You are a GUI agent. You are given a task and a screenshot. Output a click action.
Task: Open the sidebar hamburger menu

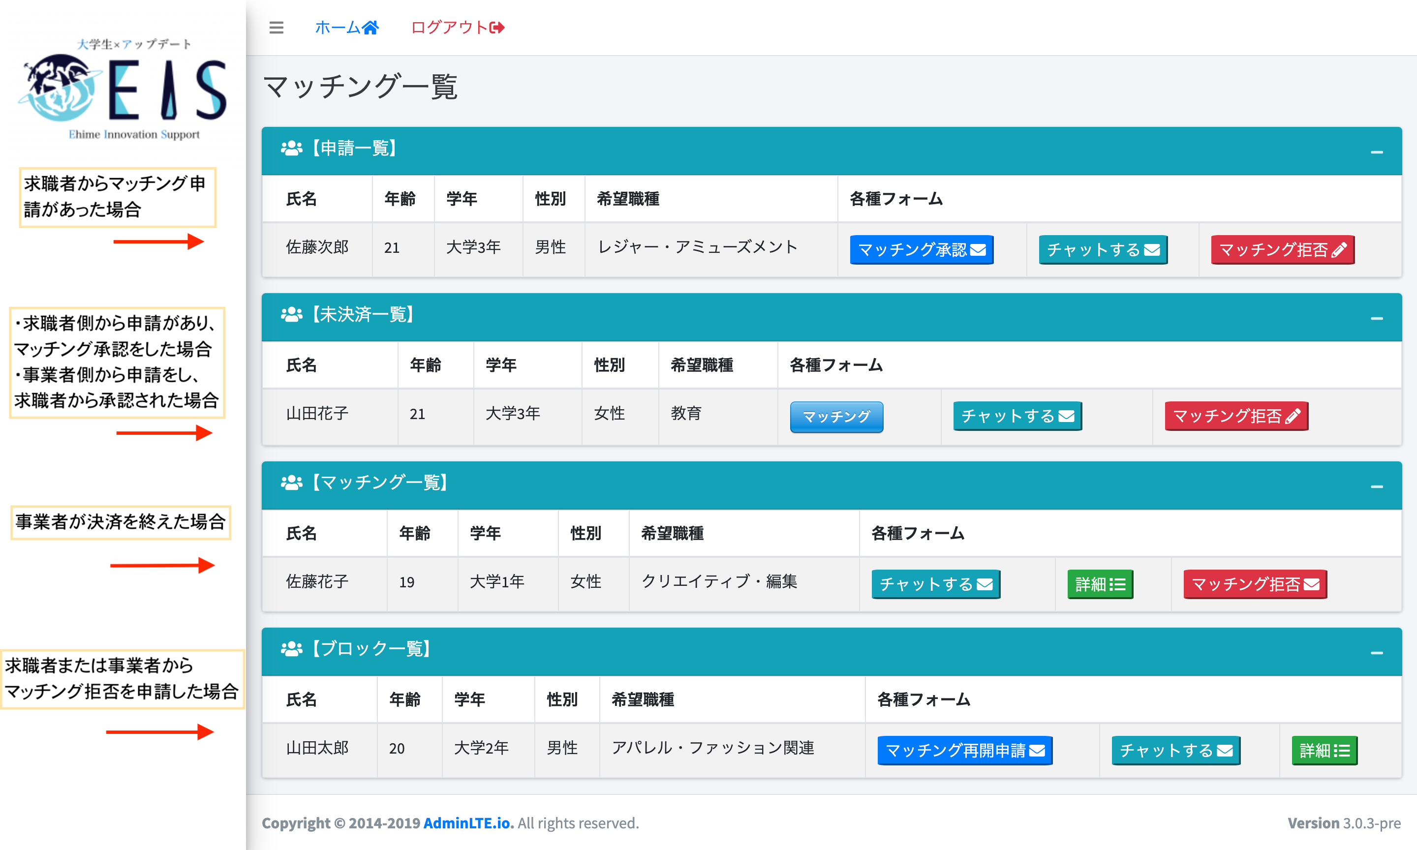pos(277,28)
